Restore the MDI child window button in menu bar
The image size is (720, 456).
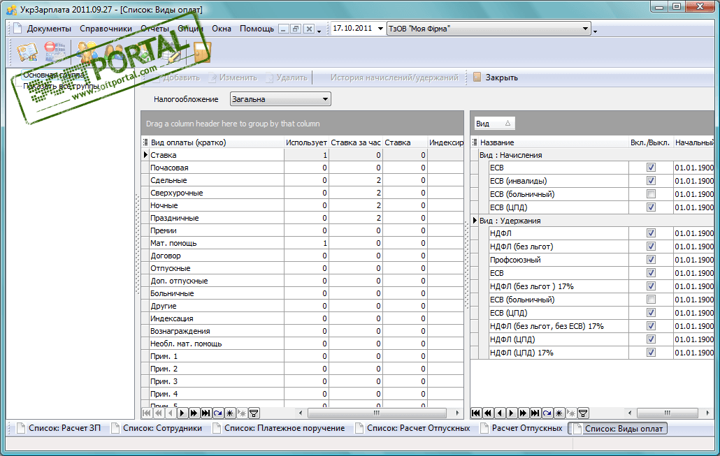296,29
